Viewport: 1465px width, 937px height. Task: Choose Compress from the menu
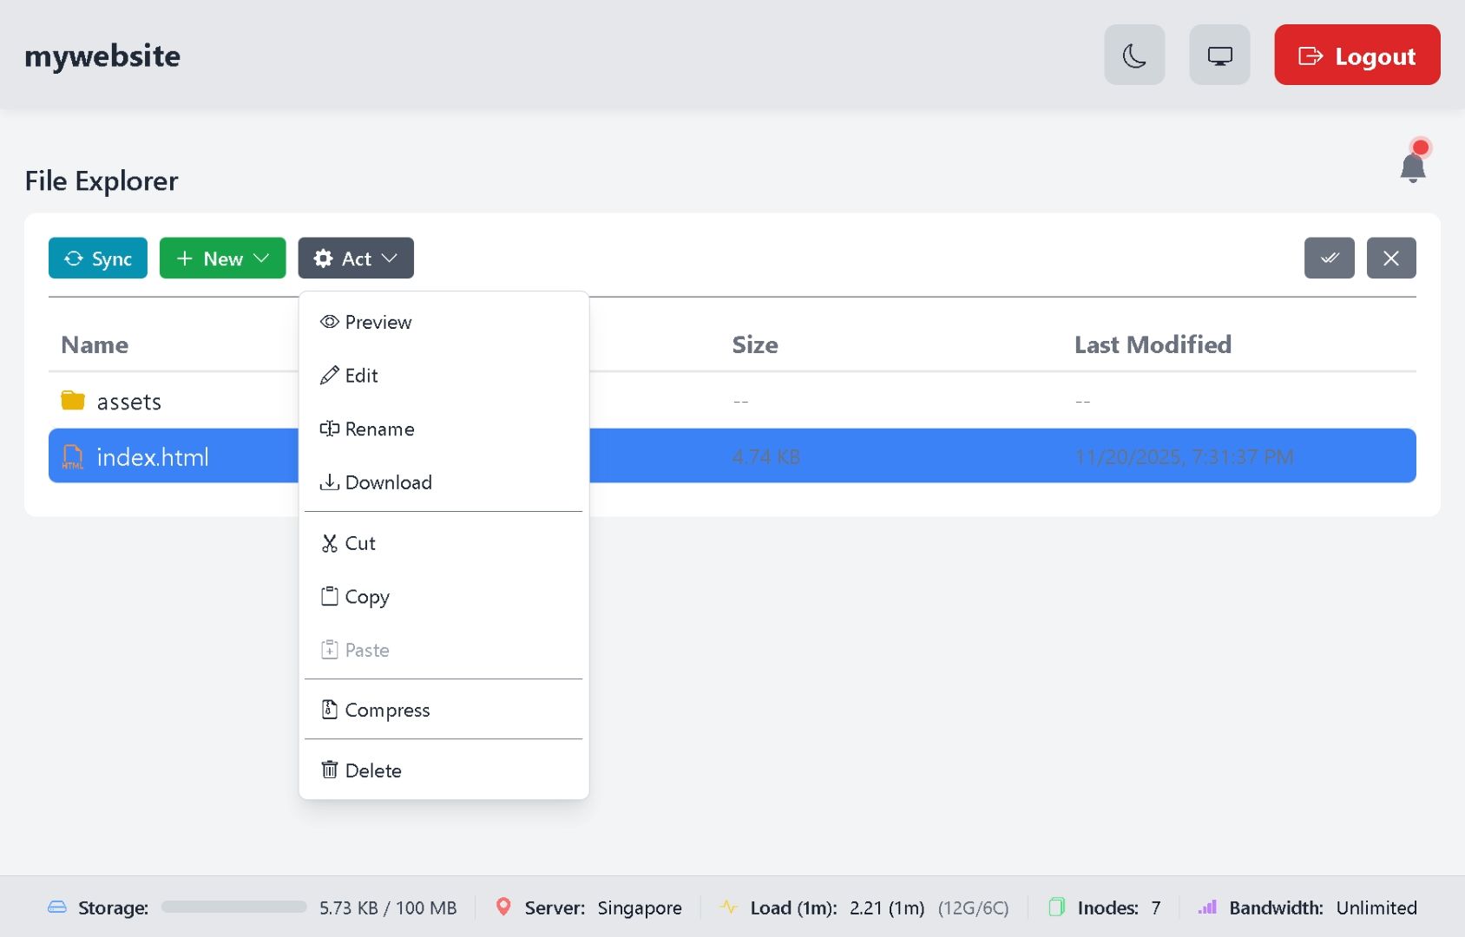(x=387, y=711)
